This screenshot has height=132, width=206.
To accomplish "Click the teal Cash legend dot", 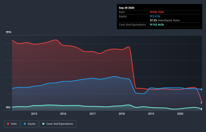I will (43, 124).
